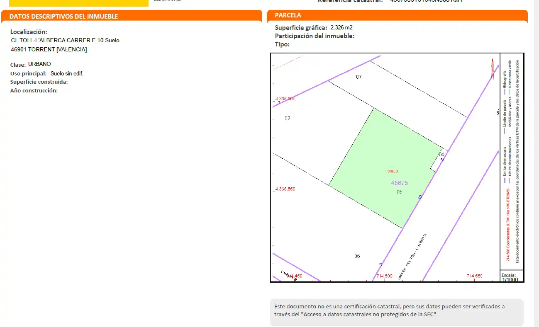Click the coordinate label "4.366.600"
Image resolution: width=539 pixels, height=327 pixels.
coord(285,99)
